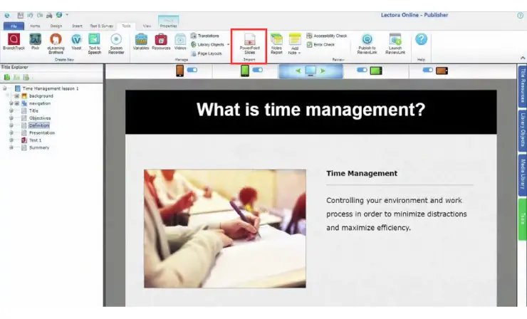The image size is (527, 319).
Task: Expand the Objectives page node
Action: (x=11, y=118)
